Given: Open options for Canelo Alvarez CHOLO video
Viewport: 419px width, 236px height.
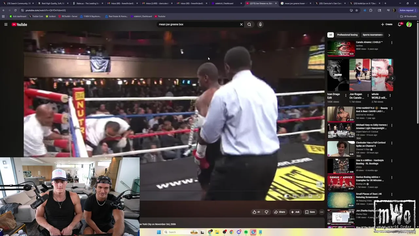Looking at the screenshot, I should point(392,43).
